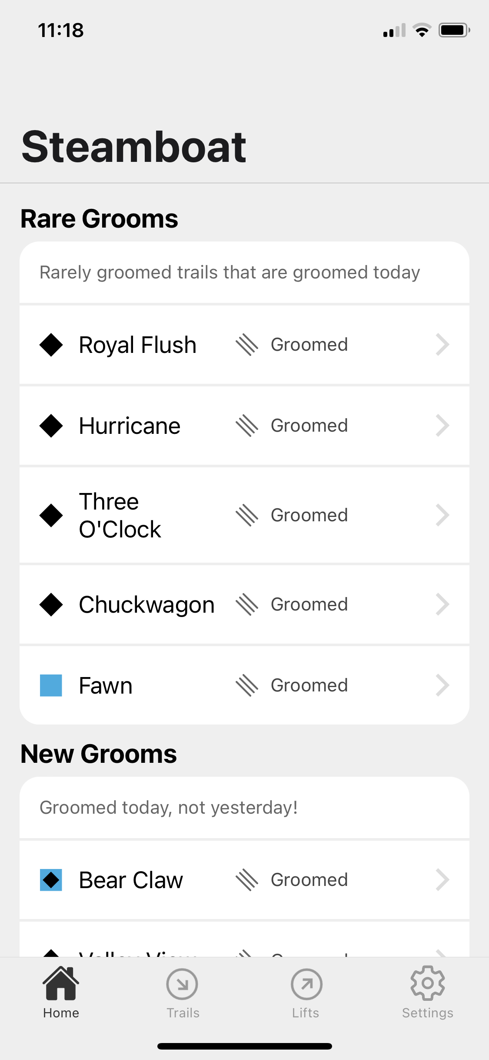The image size is (489, 1060).
Task: Tap Three O'Clock black diamond icon
Action: pos(51,515)
